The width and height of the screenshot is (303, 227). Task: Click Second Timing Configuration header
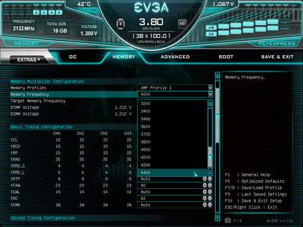42,218
